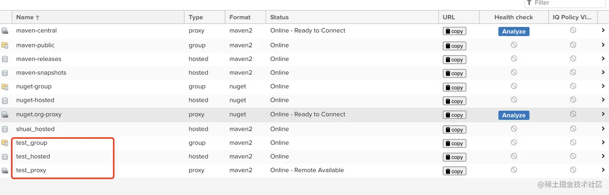609x195 pixels.
Task: Click Analyze for nuget.org-proxy
Action: click(514, 115)
